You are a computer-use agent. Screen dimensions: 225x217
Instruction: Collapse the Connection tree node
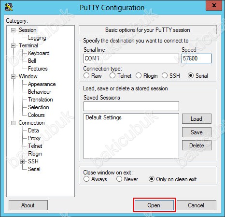tap(13, 123)
